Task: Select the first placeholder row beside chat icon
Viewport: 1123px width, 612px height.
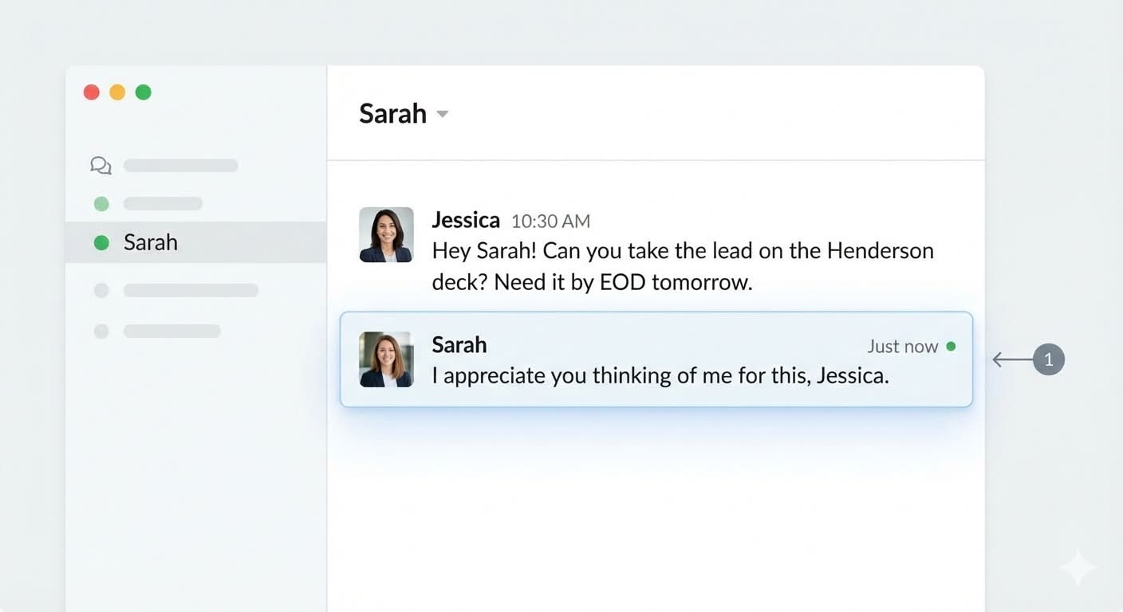Action: click(x=180, y=166)
